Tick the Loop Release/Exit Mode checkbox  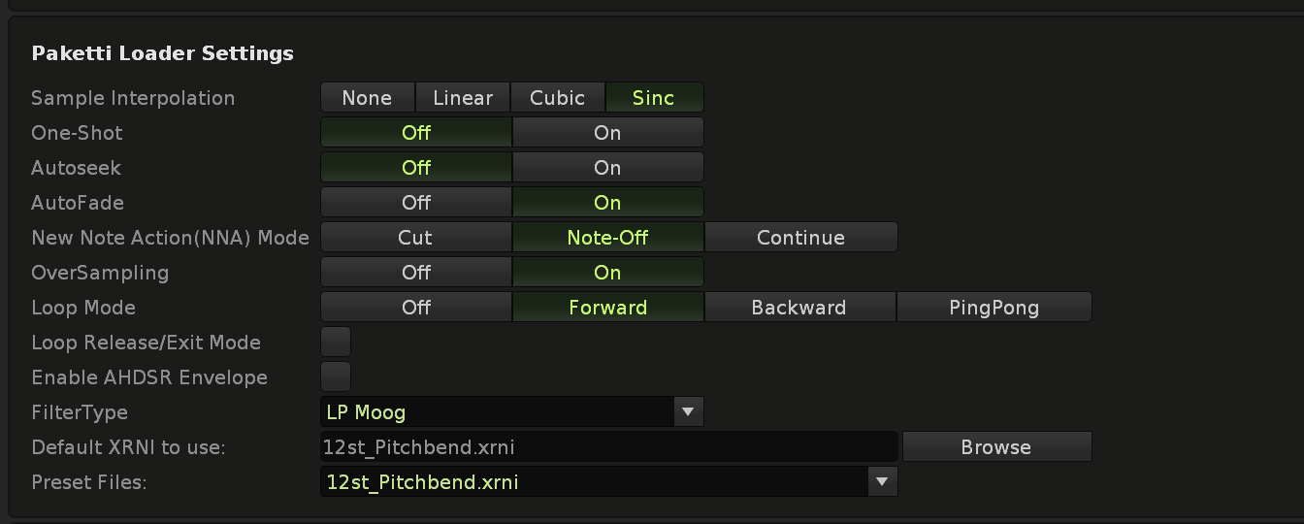336,343
